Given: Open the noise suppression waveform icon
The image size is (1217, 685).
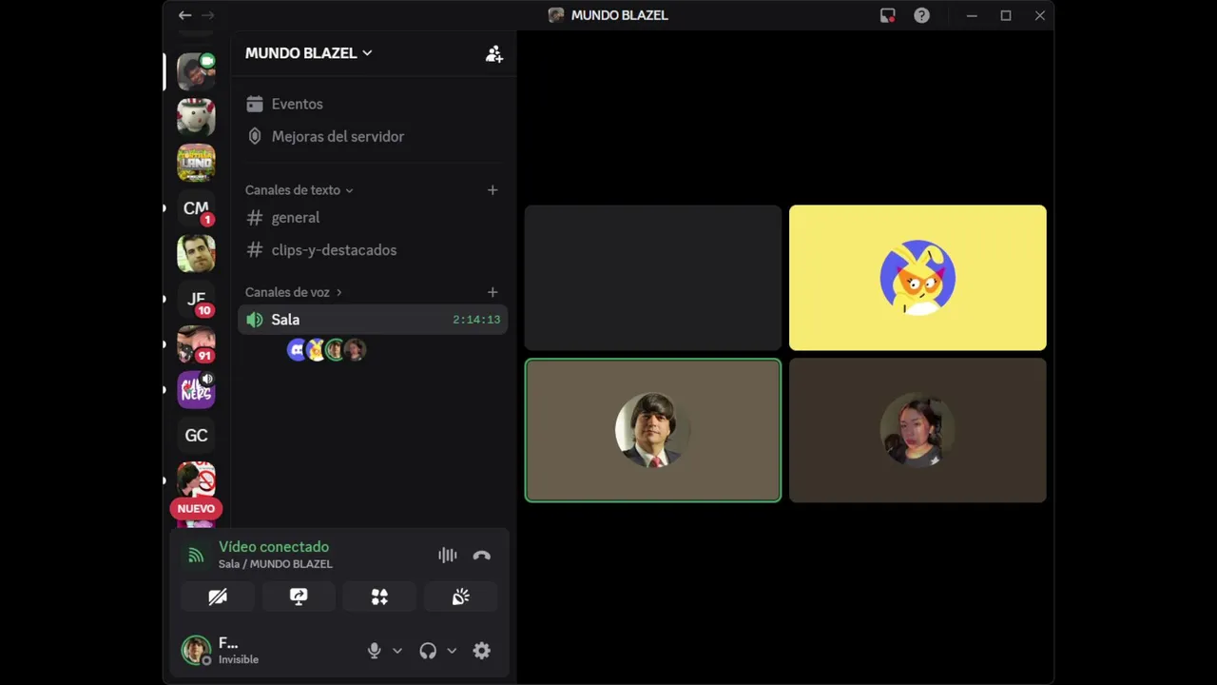Looking at the screenshot, I should click(x=447, y=556).
